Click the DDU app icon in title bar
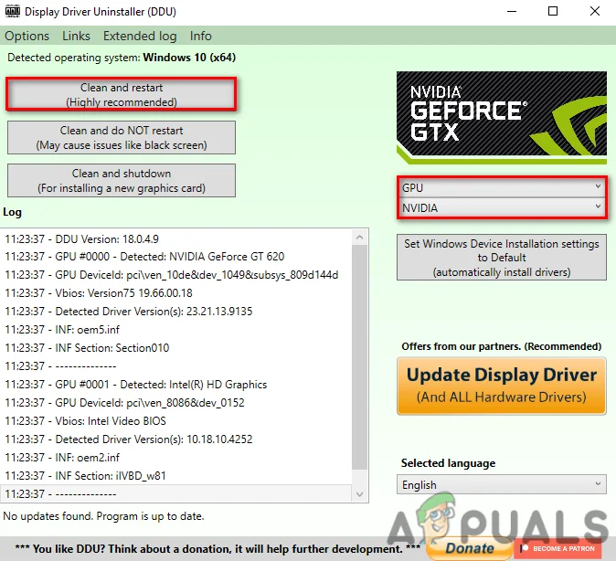616x561 pixels. tap(13, 12)
